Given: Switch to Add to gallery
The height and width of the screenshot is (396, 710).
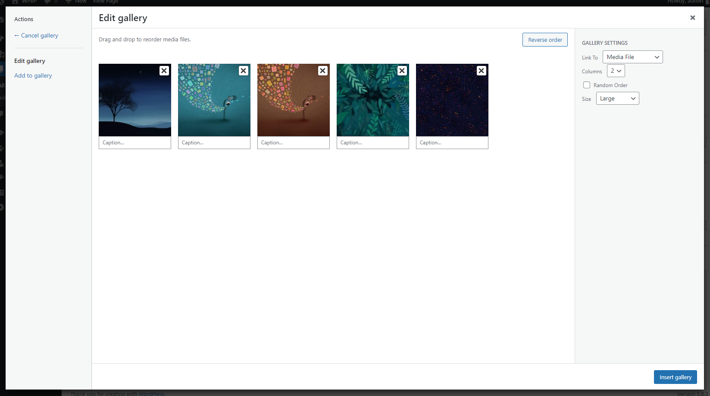Looking at the screenshot, I should point(33,75).
